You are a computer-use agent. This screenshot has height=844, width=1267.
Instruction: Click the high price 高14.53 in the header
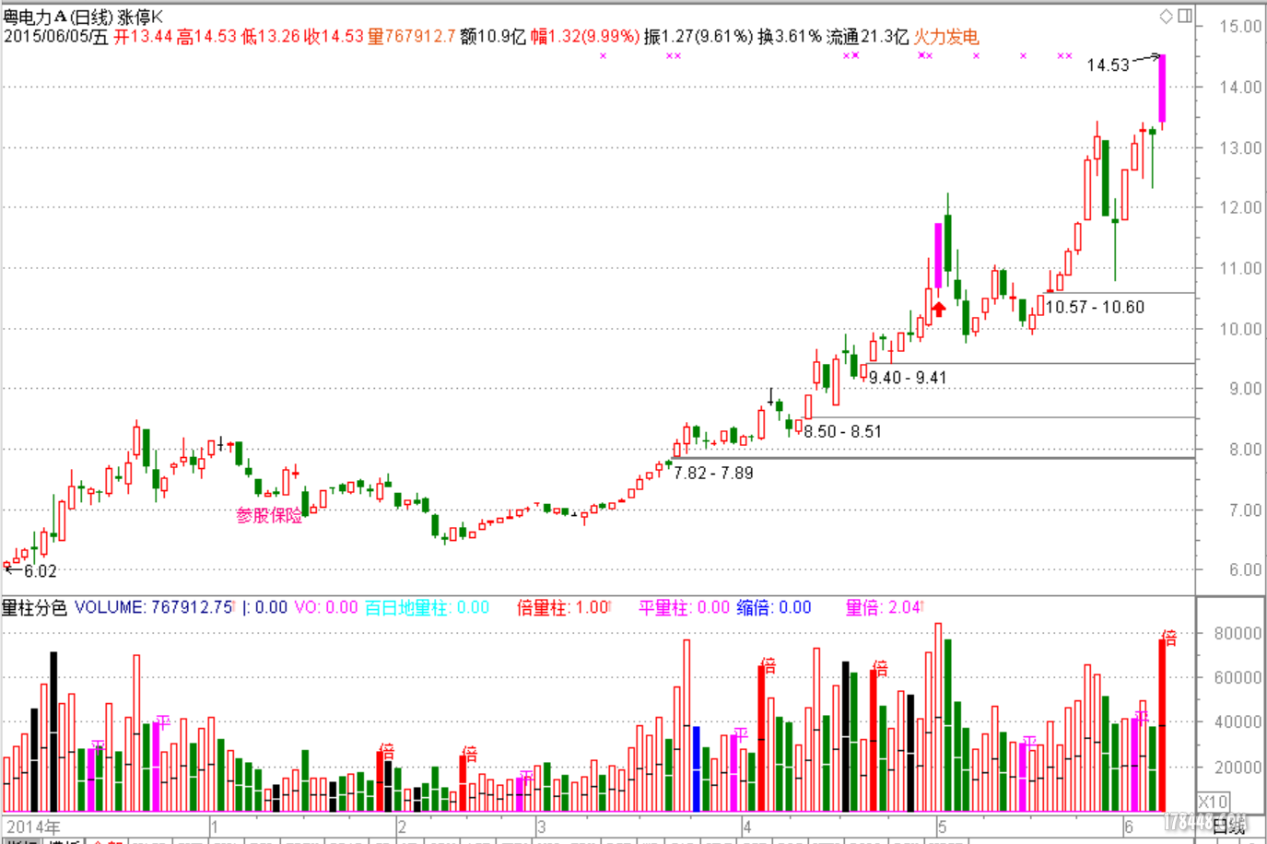[207, 37]
